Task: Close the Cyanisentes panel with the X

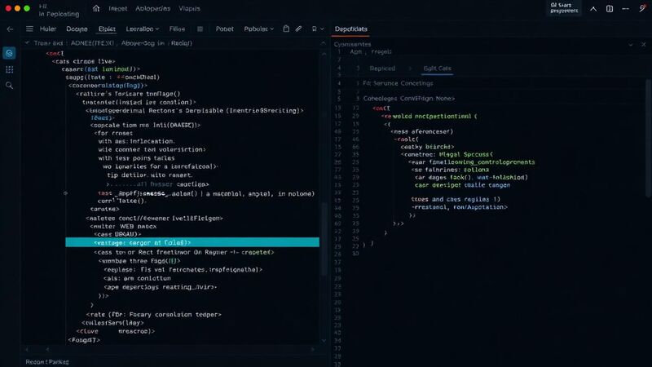Action: coord(643,44)
